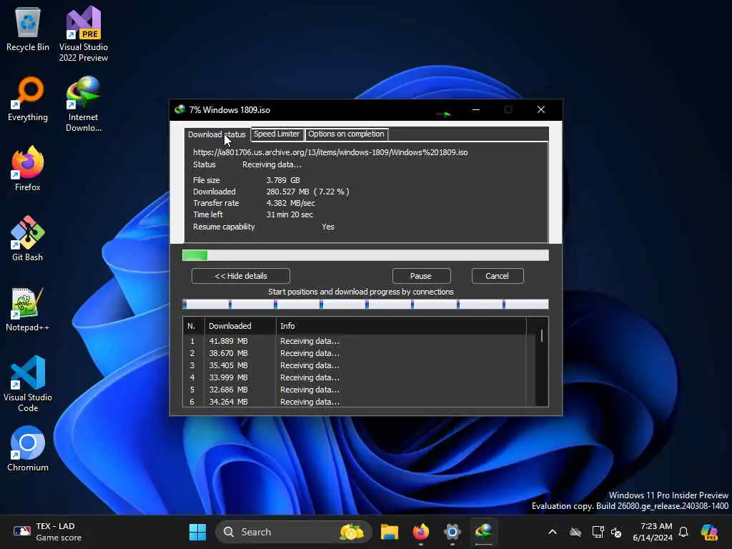Open File Explorer from the taskbar
The width and height of the screenshot is (732, 549).
pos(390,532)
